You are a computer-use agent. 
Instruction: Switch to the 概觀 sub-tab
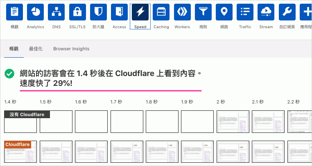pos(14,49)
